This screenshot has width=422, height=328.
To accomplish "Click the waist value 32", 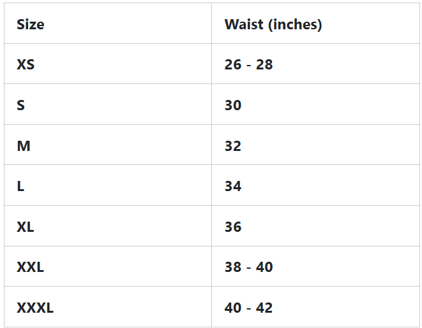I will (233, 146).
